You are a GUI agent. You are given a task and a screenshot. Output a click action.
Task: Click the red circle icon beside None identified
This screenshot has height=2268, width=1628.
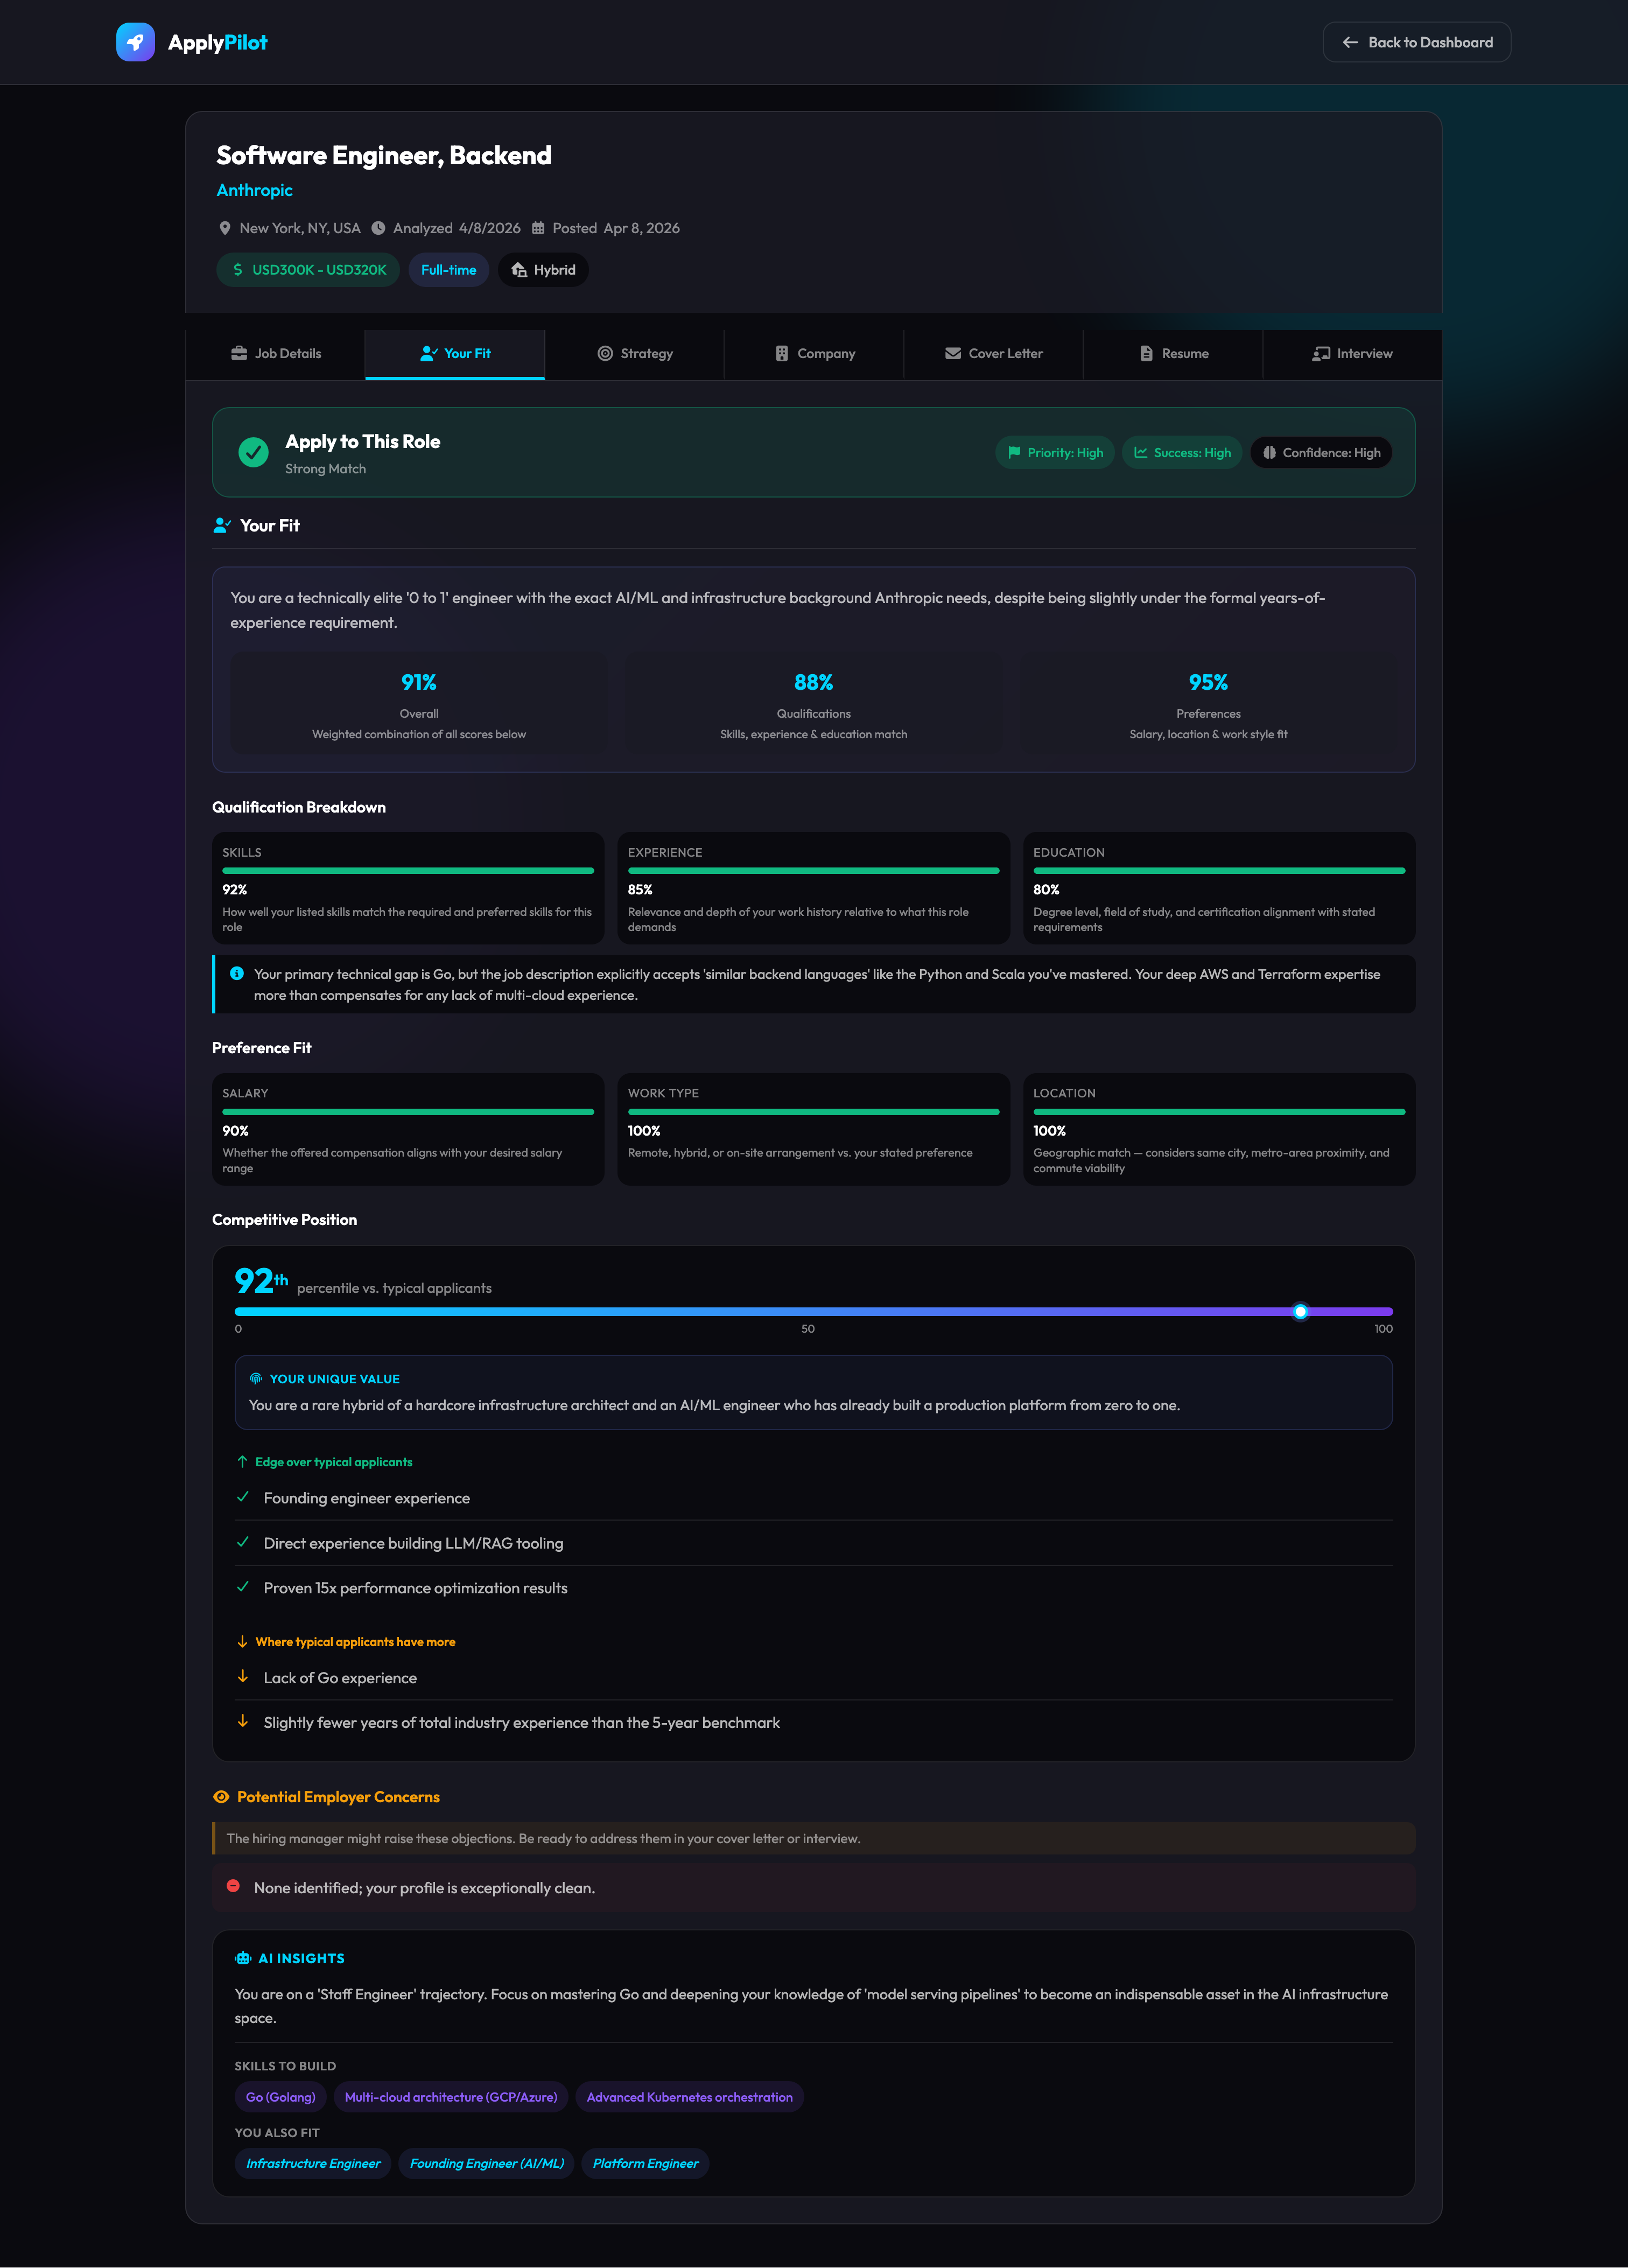233,1885
